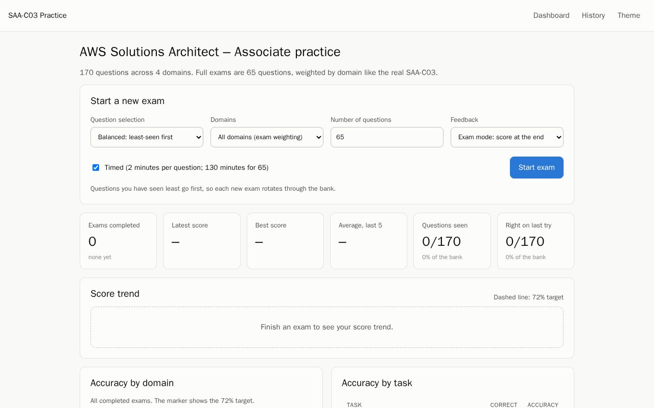Open the Question selection dropdown
The height and width of the screenshot is (408, 654).
tap(147, 137)
